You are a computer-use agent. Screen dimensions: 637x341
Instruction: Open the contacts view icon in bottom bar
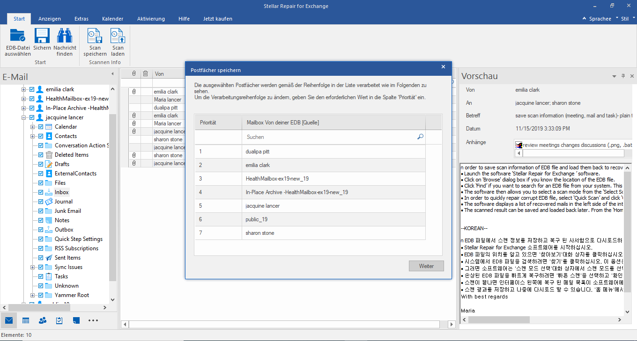(x=43, y=320)
